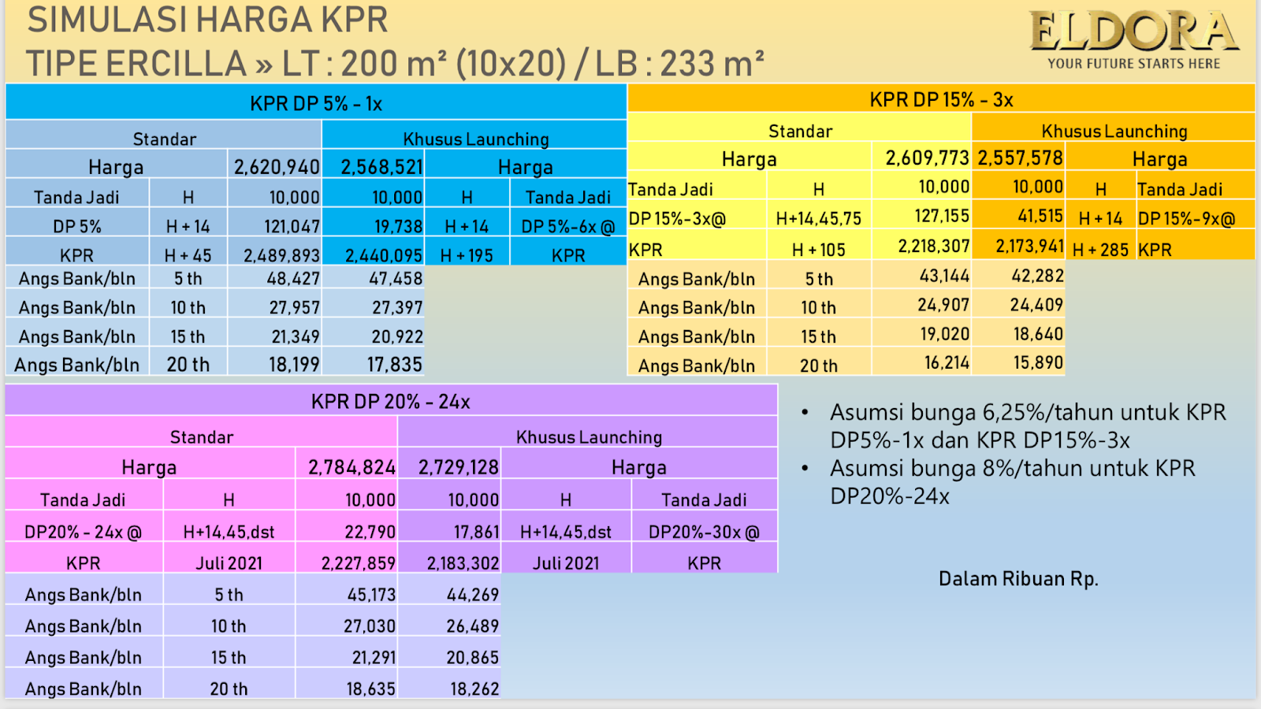Click the KPR value 2,173,941

tap(1029, 247)
